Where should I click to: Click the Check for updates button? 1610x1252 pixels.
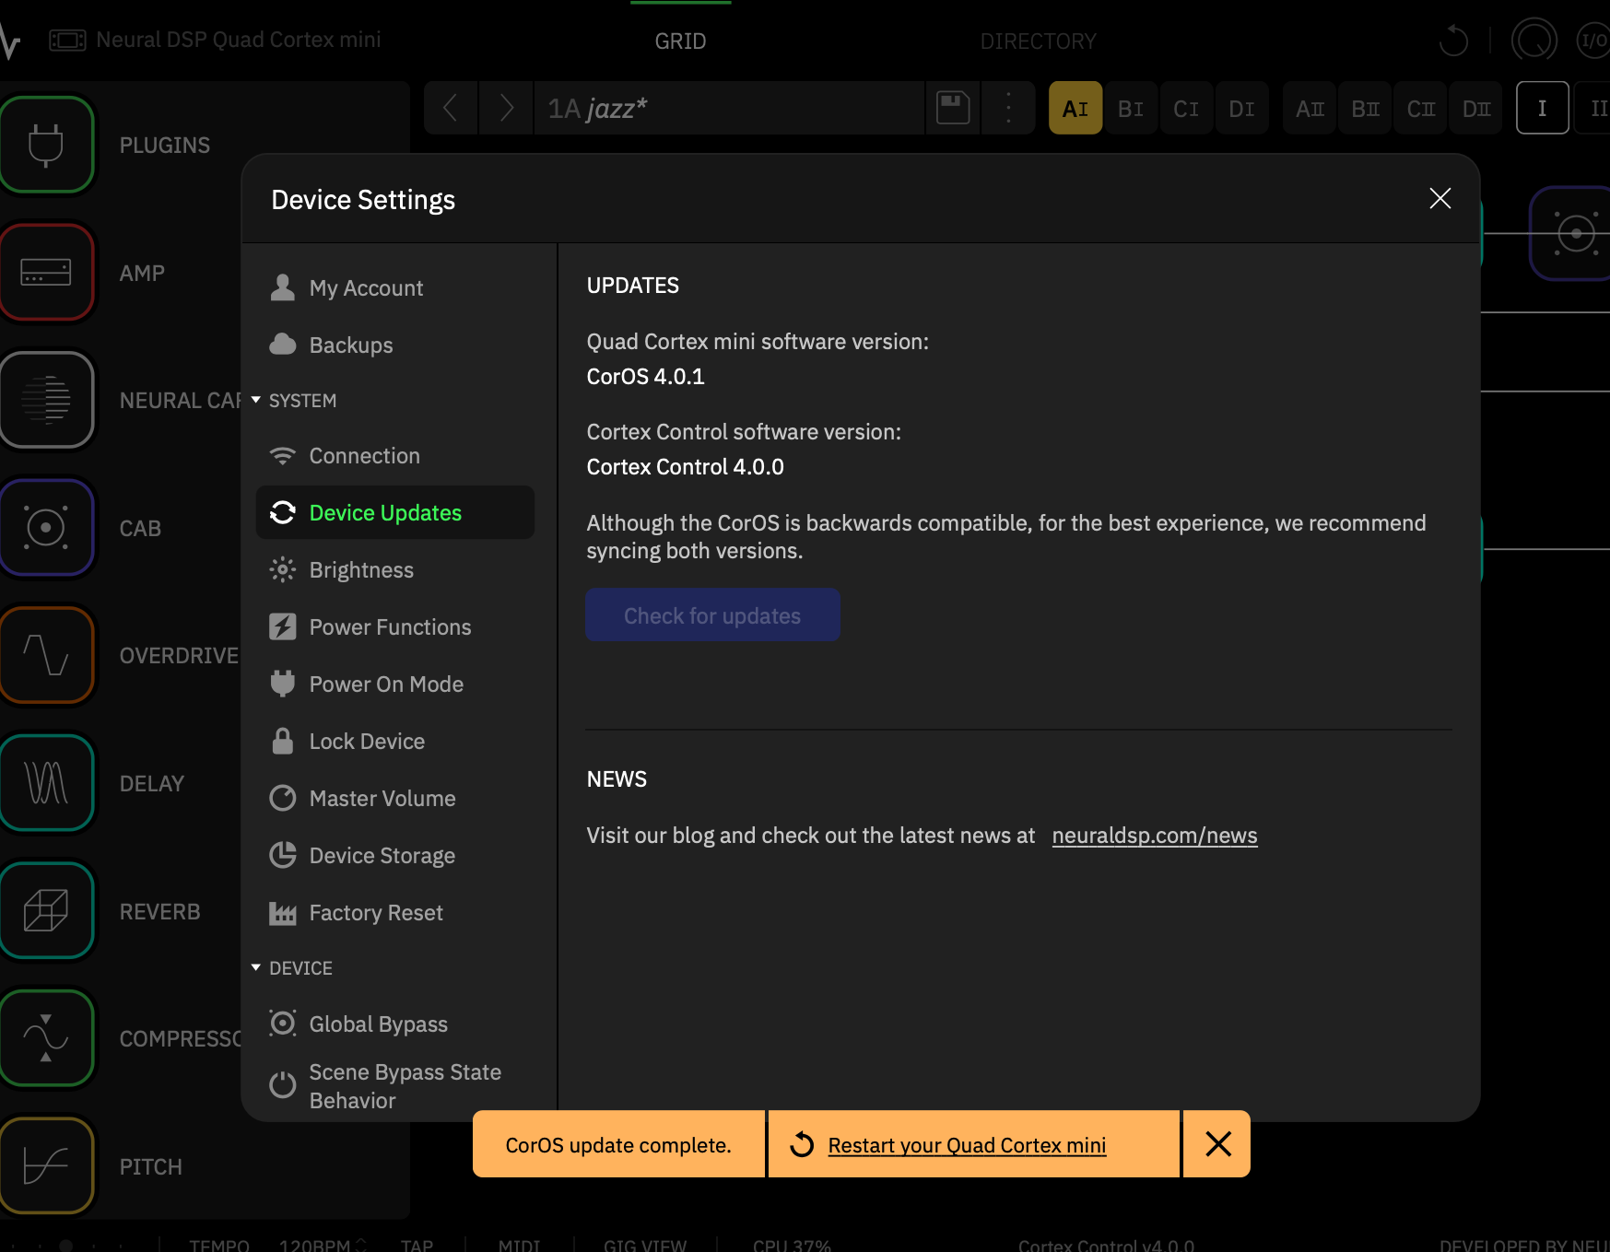point(712,614)
